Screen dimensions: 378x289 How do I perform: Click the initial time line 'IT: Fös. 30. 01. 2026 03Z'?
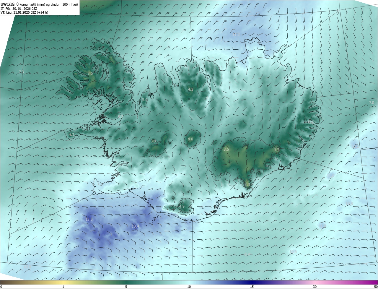[x=19, y=8]
